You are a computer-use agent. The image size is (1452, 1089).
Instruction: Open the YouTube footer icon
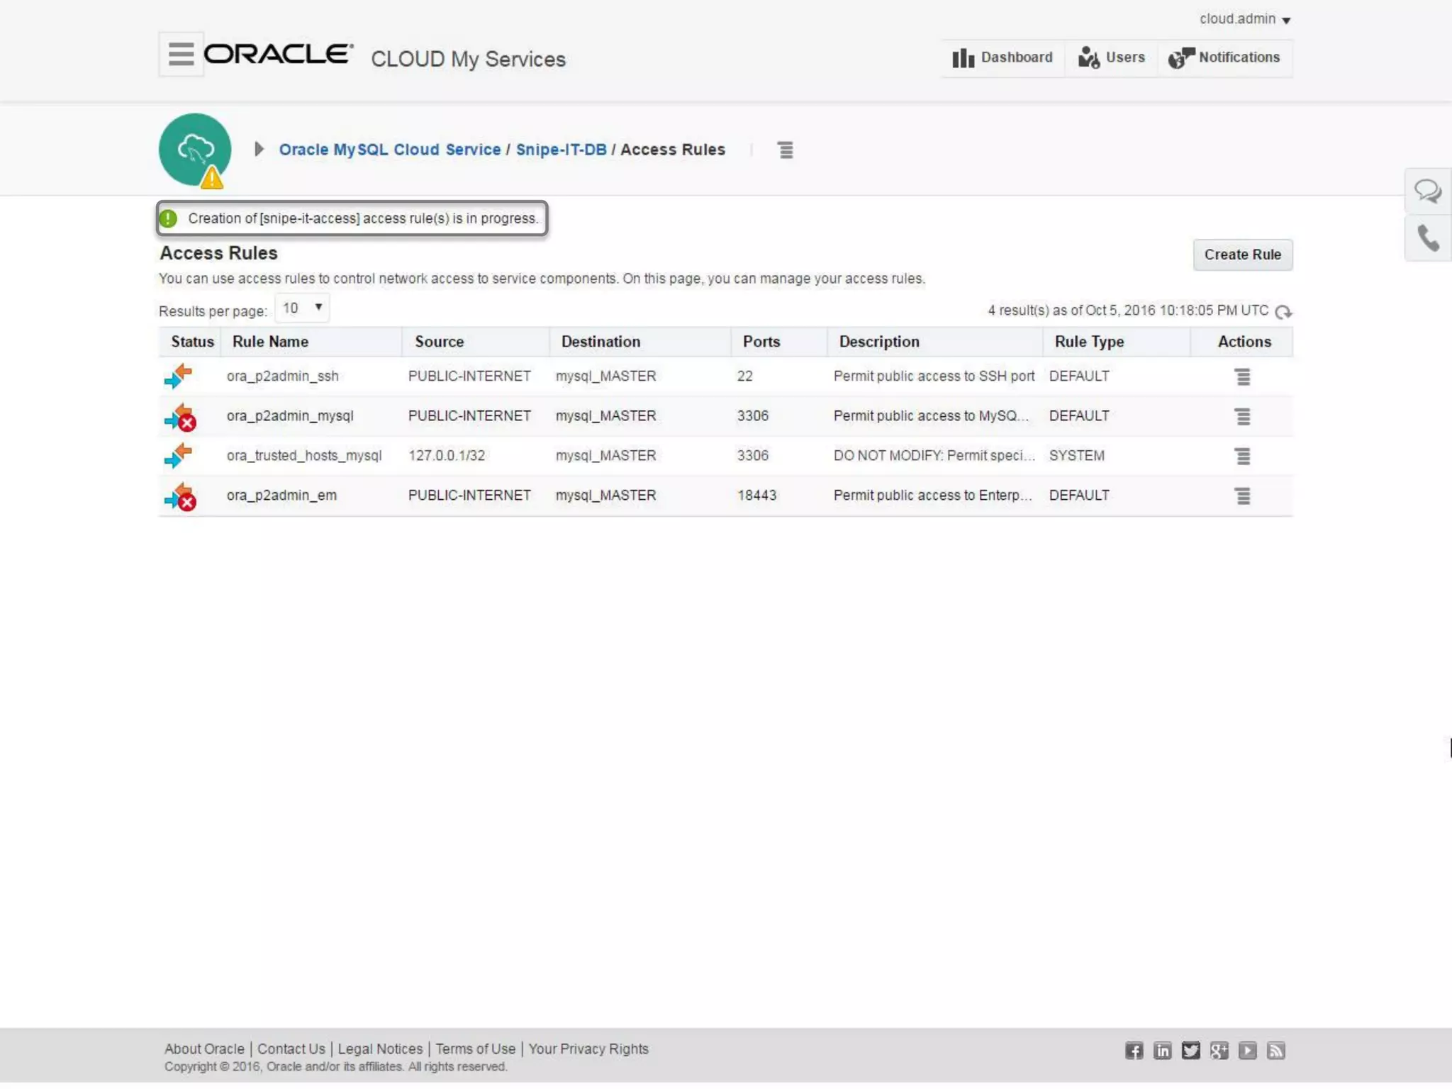pos(1248,1051)
